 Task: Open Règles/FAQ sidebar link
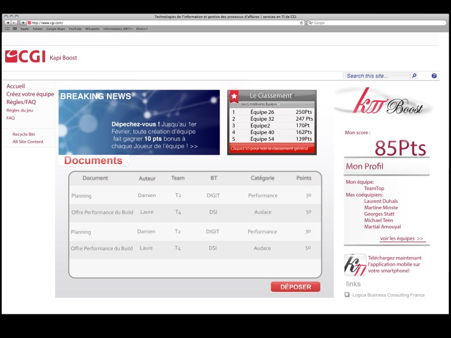21,102
